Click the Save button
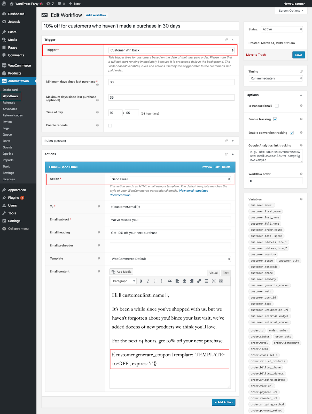Screen dimensions: 312x414 (x=299, y=55)
